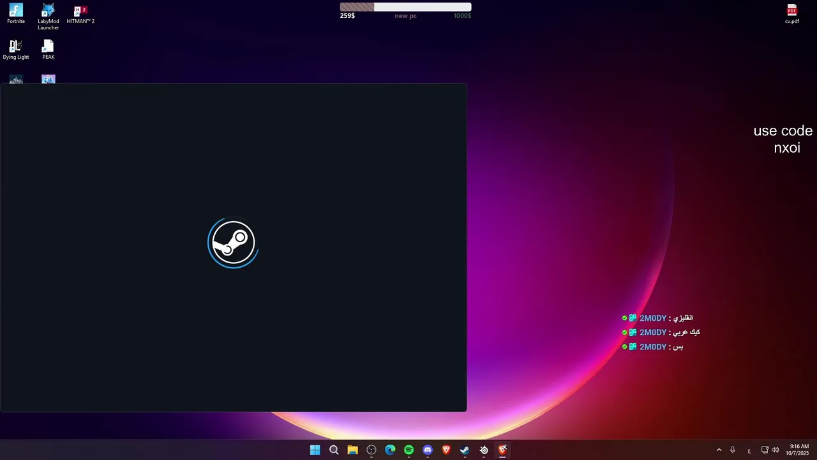Click the new pc donation goal progress bar
The height and width of the screenshot is (460, 817).
click(x=406, y=7)
